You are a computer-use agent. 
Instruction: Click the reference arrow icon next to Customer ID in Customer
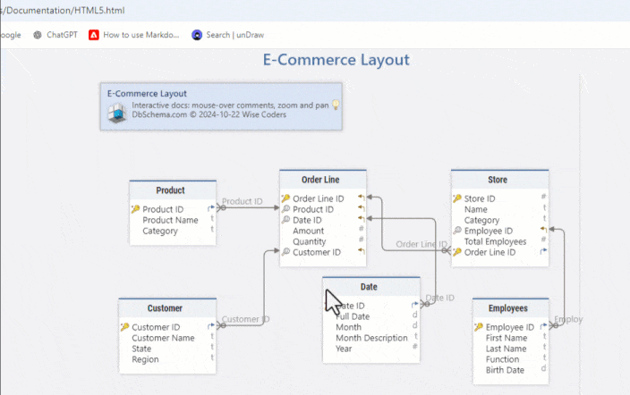[211, 325]
